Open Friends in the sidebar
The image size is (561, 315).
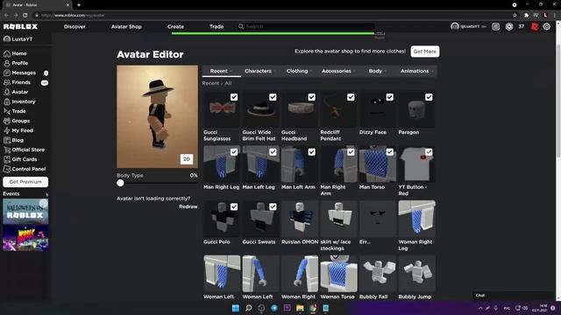pos(18,82)
